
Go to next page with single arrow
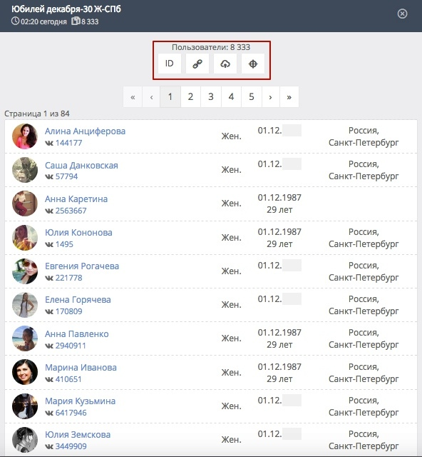(270, 97)
